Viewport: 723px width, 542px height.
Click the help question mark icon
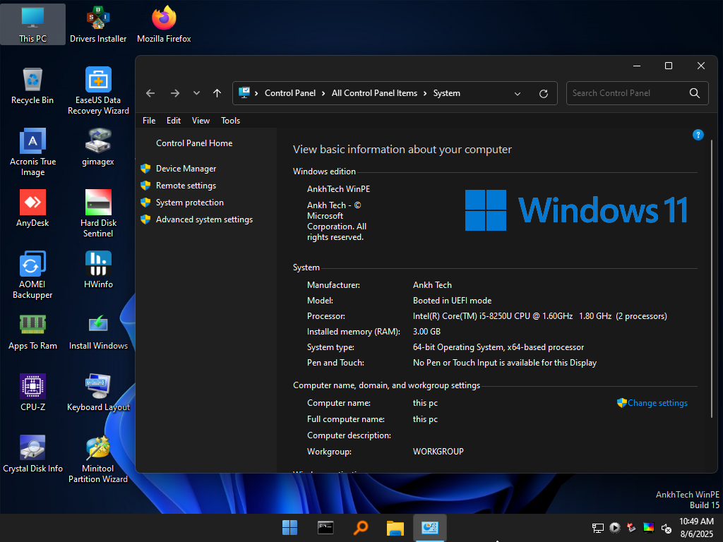pyautogui.click(x=698, y=135)
